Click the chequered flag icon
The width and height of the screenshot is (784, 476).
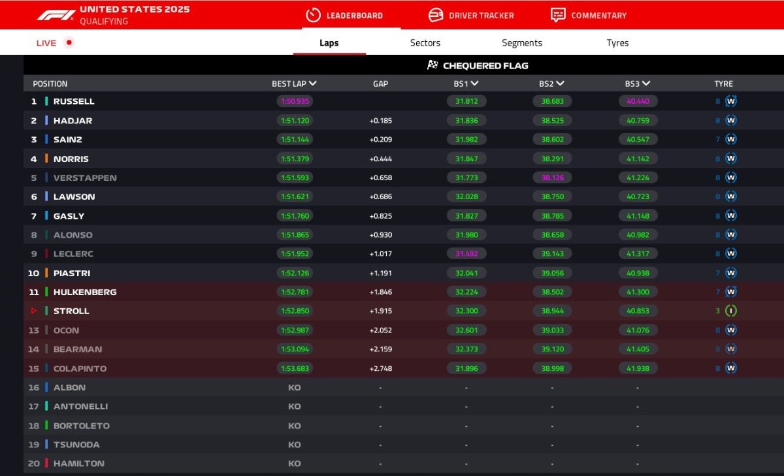point(433,65)
